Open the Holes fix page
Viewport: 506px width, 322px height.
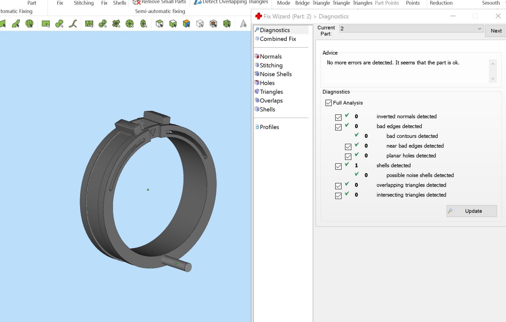tap(267, 83)
